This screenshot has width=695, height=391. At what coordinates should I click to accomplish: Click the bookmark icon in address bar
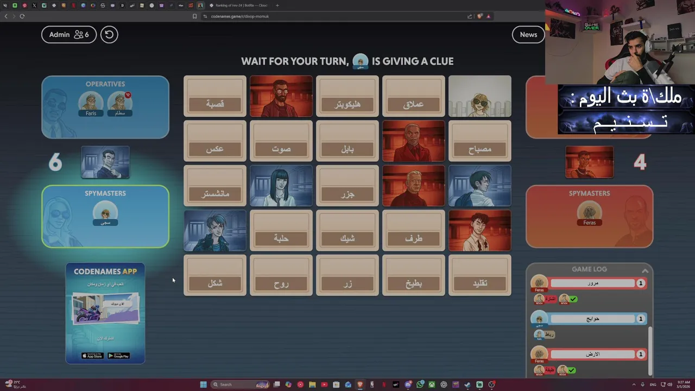(x=194, y=16)
